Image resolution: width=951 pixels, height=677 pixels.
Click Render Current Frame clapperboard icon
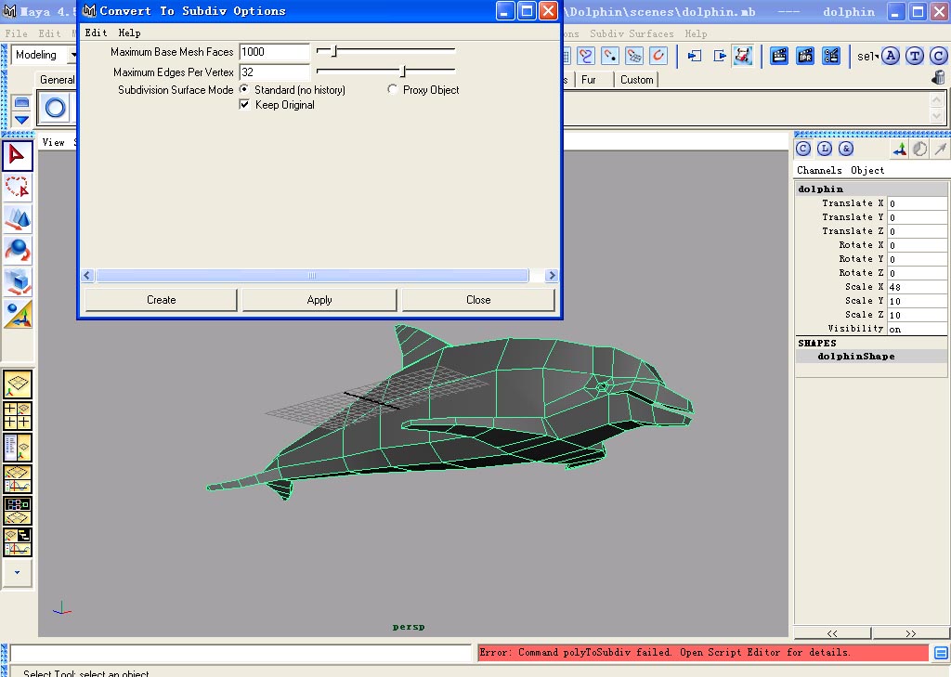[779, 56]
